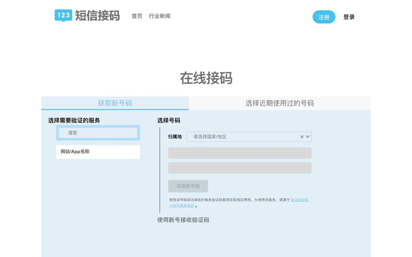Open the 登录 link

(x=349, y=17)
